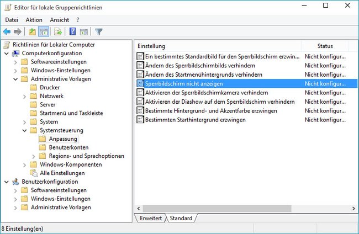
Task: Select Computerkonfiguration tree label
Action: tap(52, 53)
